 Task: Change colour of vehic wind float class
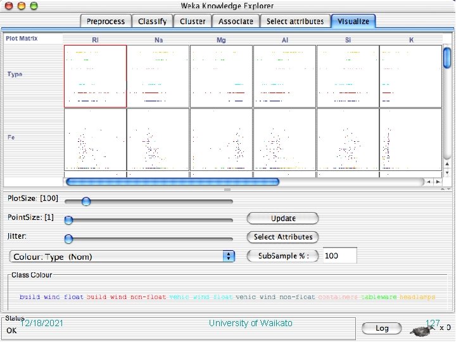[x=201, y=297]
